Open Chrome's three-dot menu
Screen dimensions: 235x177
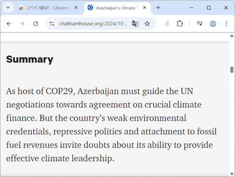(x=226, y=23)
